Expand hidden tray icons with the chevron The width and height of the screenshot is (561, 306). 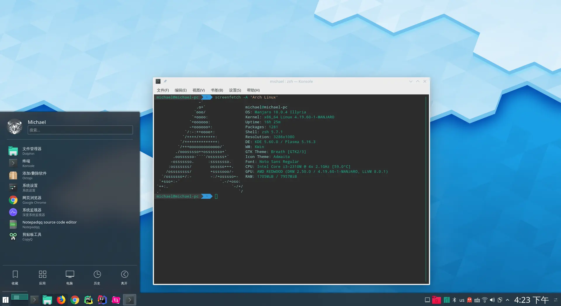point(508,300)
